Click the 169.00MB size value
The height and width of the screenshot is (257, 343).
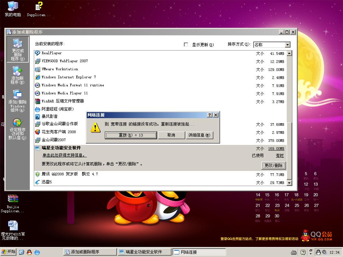tap(276, 149)
